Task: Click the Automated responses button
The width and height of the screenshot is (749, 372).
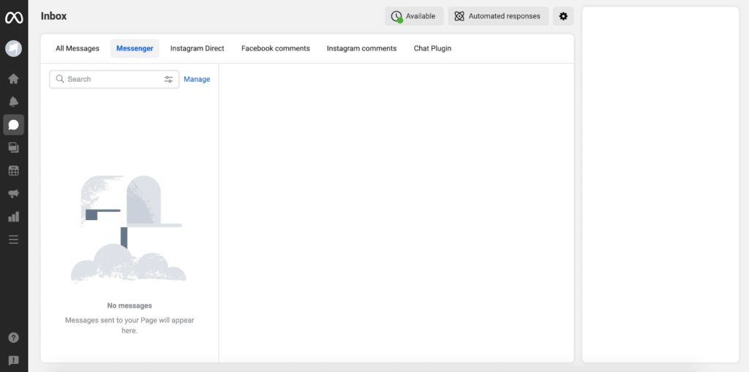Action: (x=498, y=16)
